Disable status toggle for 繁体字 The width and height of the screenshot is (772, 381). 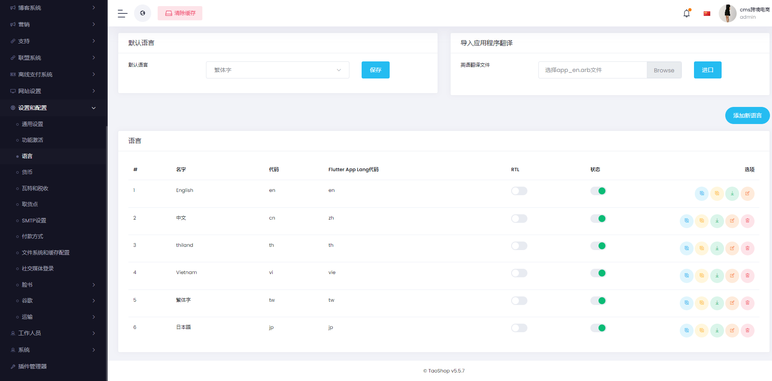click(x=598, y=300)
